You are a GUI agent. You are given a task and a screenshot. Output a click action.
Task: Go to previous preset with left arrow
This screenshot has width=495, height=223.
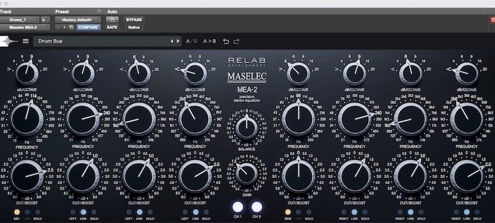pyautogui.click(x=172, y=41)
